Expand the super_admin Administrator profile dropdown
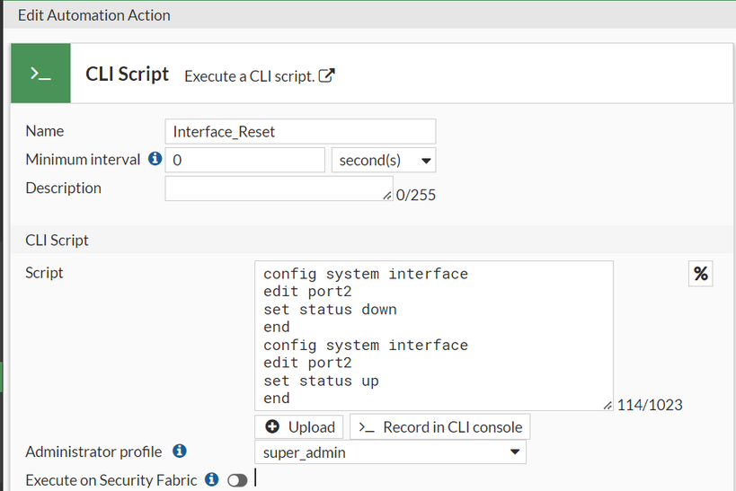 [391, 452]
